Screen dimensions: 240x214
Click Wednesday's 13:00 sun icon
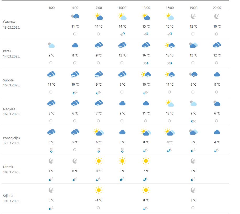pos(146,190)
